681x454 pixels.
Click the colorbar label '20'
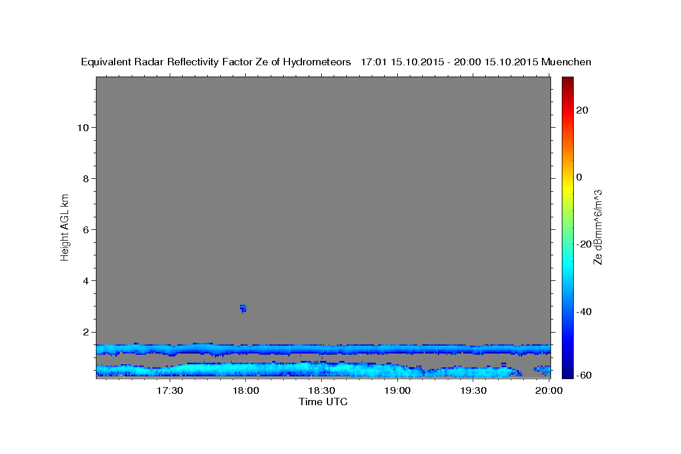(582, 110)
